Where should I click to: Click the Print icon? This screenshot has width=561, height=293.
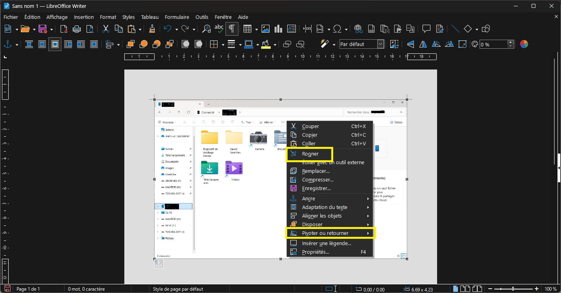point(77,29)
